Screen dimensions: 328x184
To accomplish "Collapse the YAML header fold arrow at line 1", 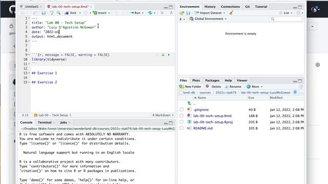I will (29, 18).
